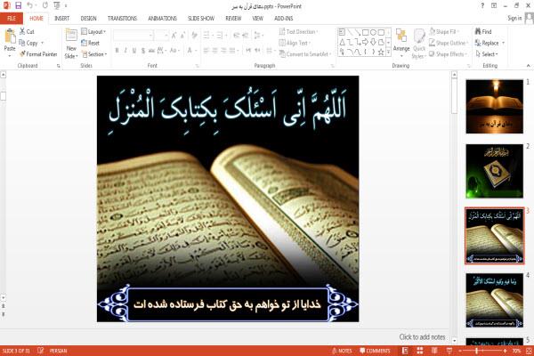Click the PERSIAN language indicator
534x356 pixels.
[x=58, y=351]
